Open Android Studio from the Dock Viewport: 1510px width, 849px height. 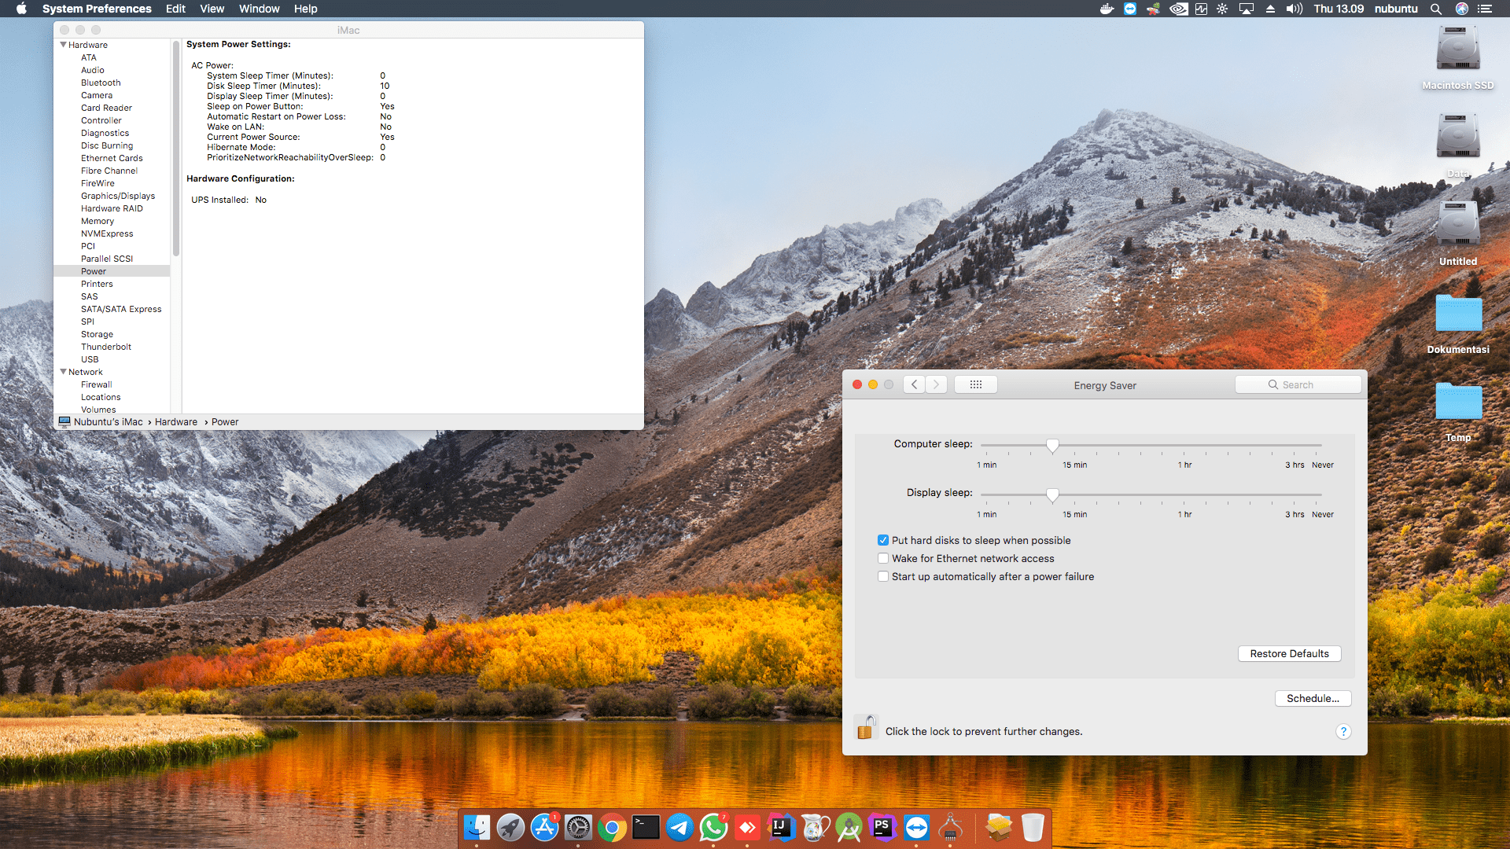[849, 827]
